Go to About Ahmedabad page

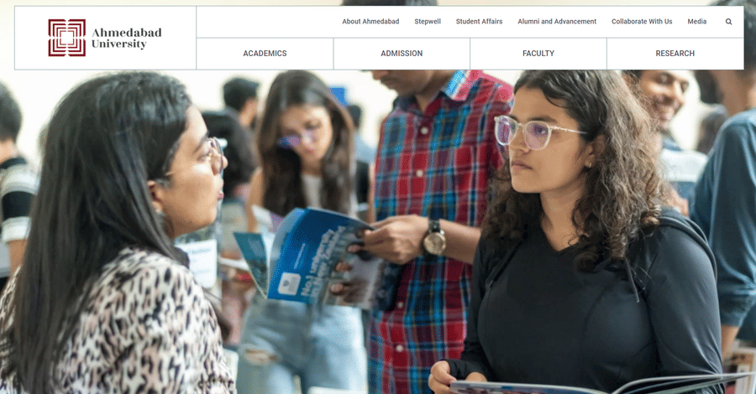click(x=370, y=22)
